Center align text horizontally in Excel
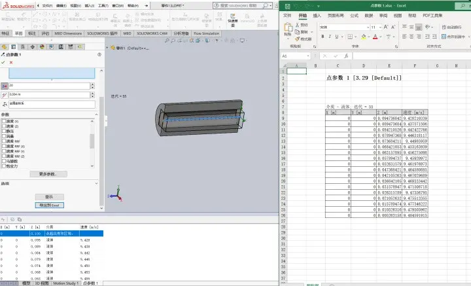471x286 pixels. [x=411, y=37]
